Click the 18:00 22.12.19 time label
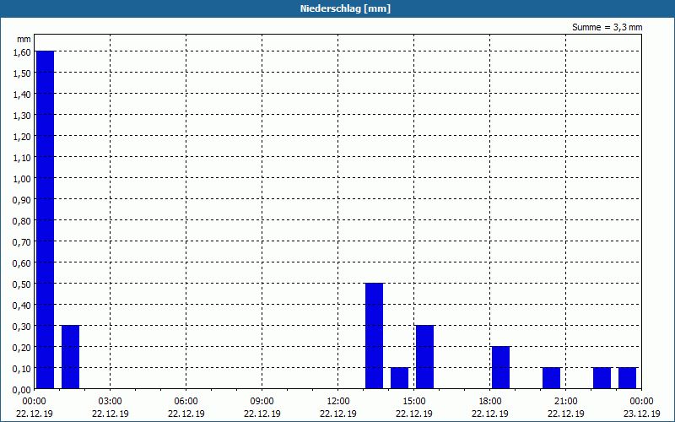Image resolution: width=675 pixels, height=422 pixels. (x=490, y=408)
